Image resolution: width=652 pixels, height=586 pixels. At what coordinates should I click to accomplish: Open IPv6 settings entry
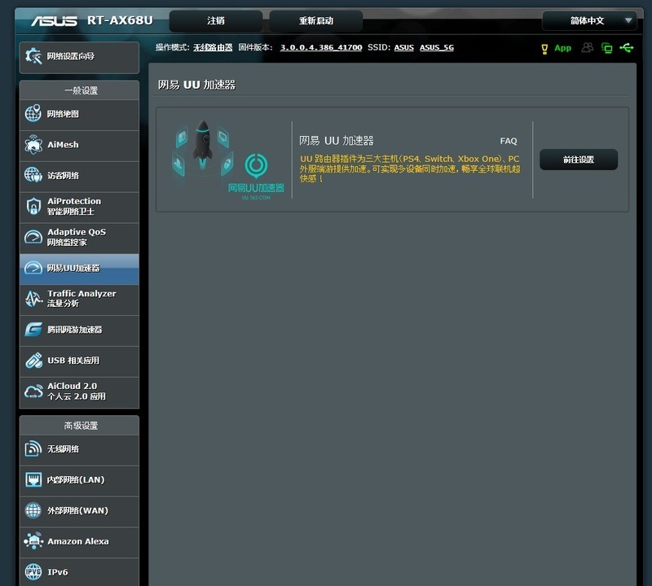point(79,572)
